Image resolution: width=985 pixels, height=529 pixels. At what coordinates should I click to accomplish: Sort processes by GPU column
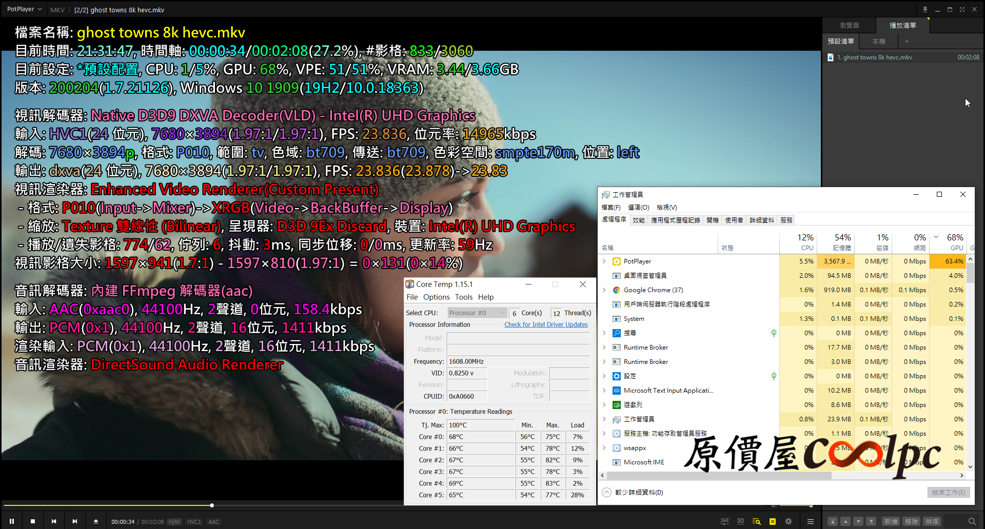[949, 242]
